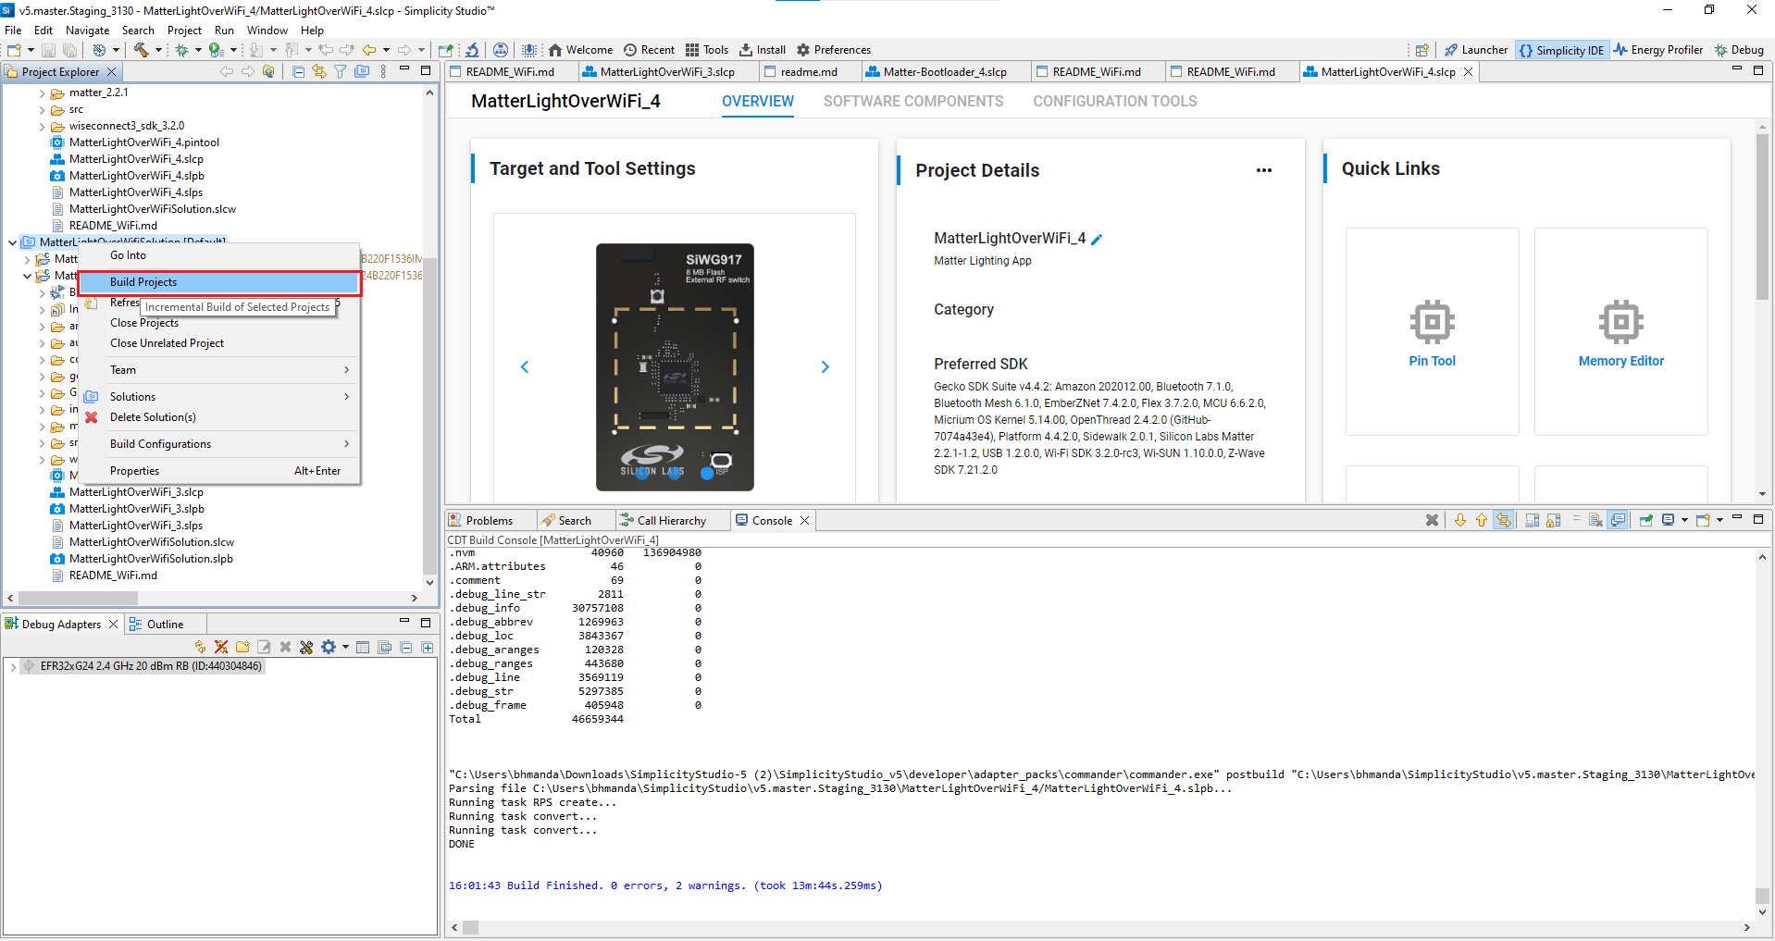This screenshot has height=941, width=1775.
Task: Clear the console with the X icon
Action: pyautogui.click(x=1432, y=521)
